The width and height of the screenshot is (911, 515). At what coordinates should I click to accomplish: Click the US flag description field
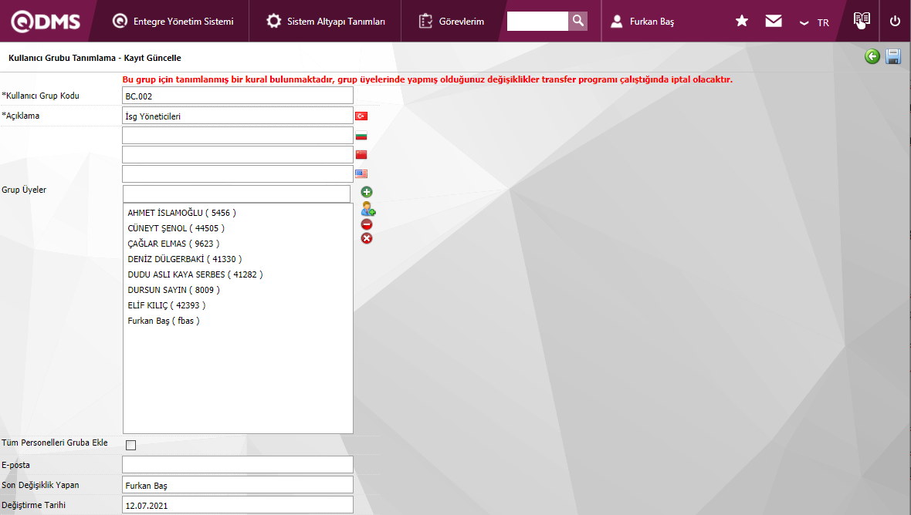[238, 173]
